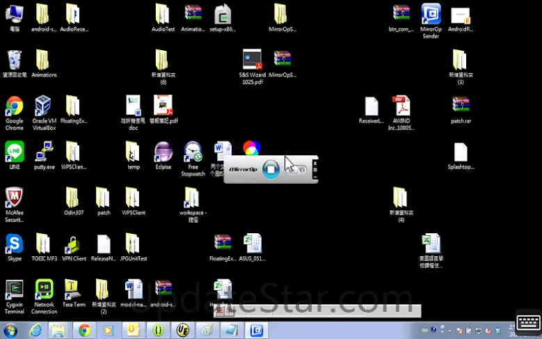Open the folder named patch
This screenshot has height=339, width=542.
[104, 201]
